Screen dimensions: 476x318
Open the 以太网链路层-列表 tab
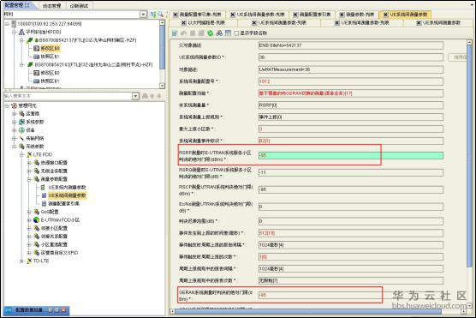click(206, 23)
